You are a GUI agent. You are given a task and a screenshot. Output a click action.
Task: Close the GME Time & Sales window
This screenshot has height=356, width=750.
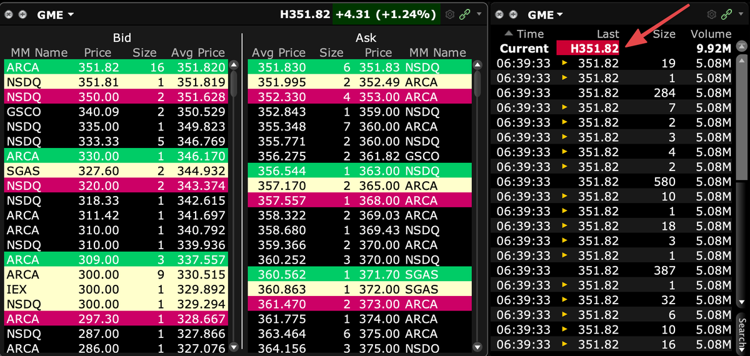(x=499, y=14)
